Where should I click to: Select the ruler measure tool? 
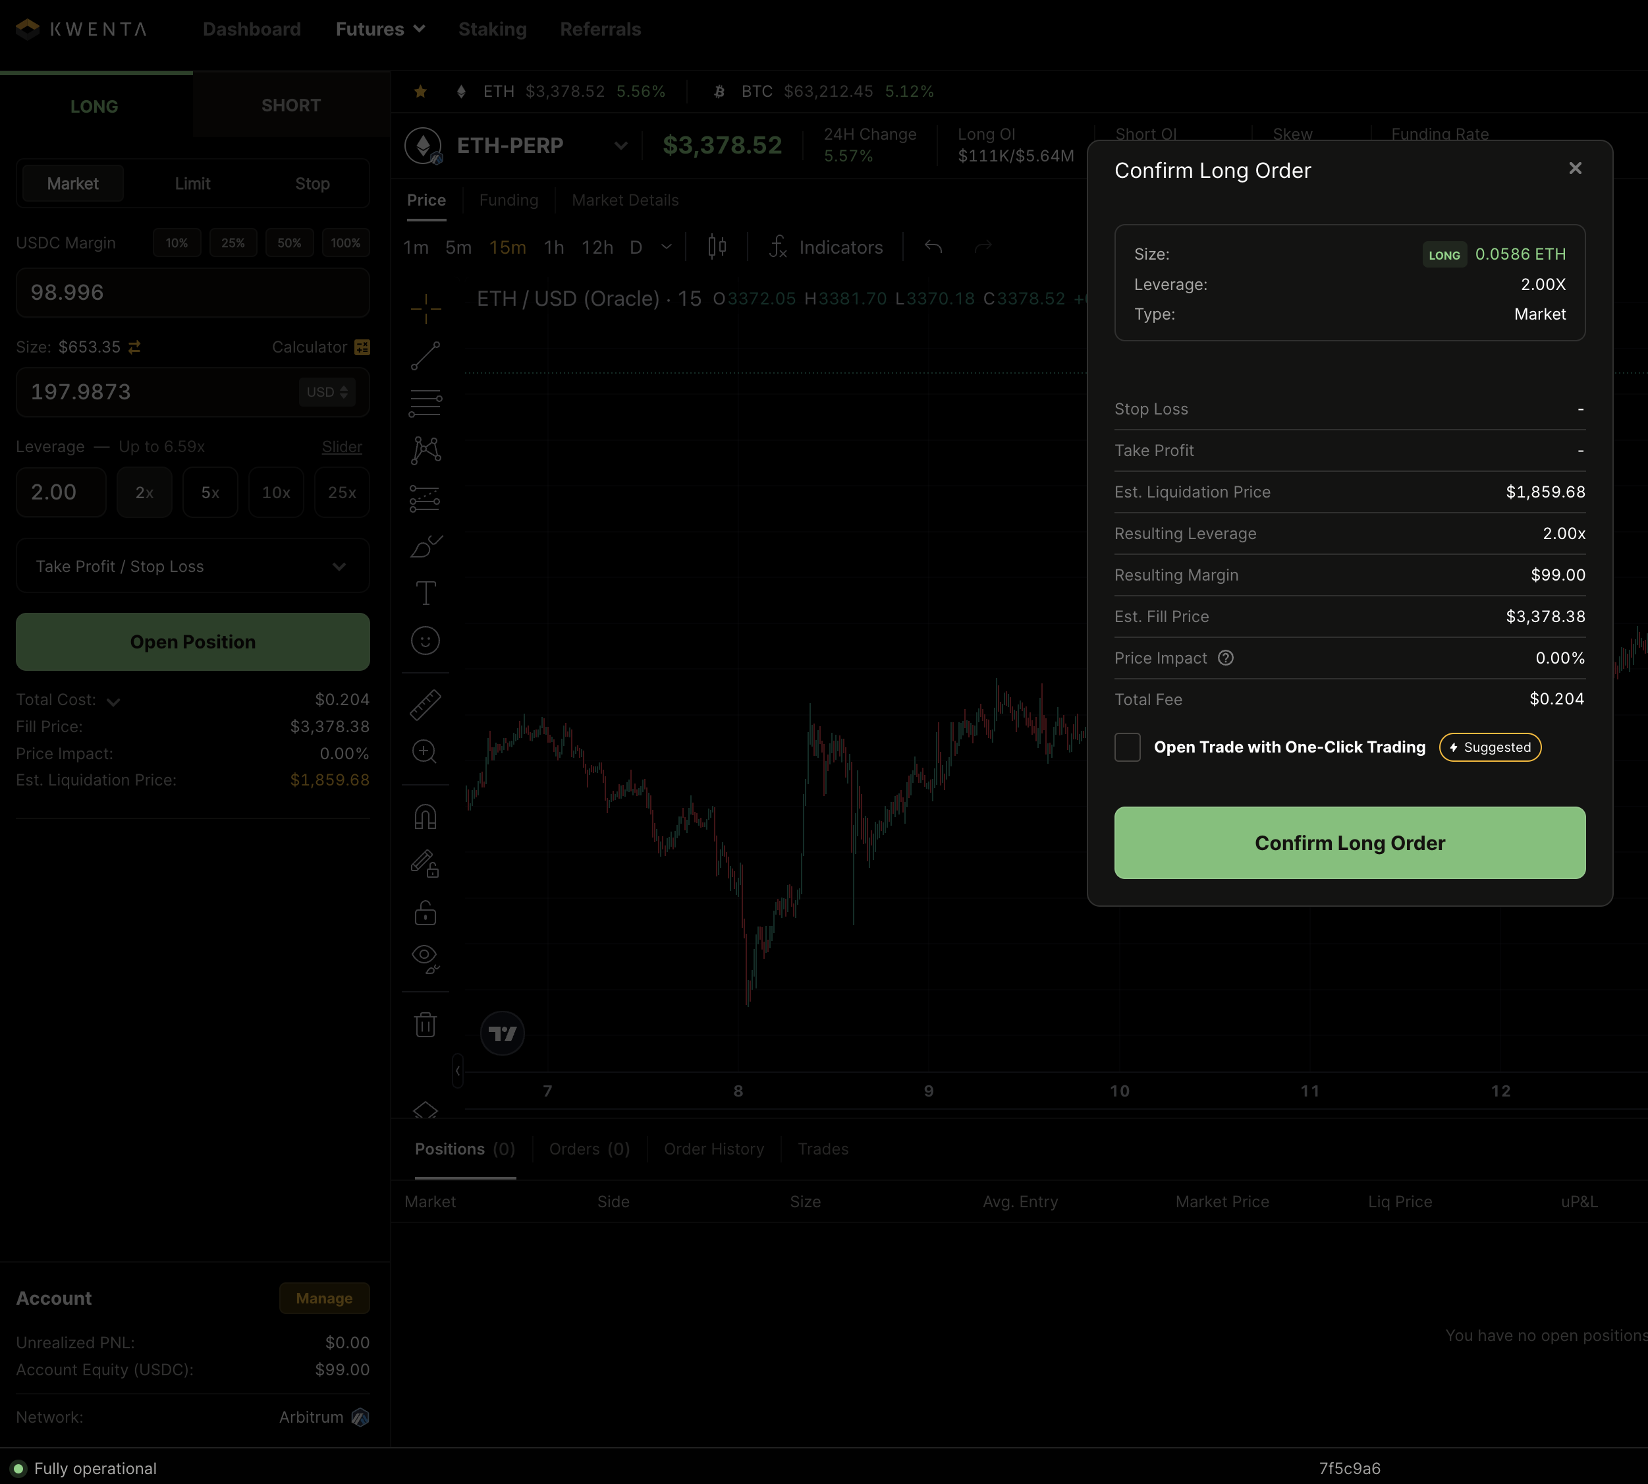[425, 704]
